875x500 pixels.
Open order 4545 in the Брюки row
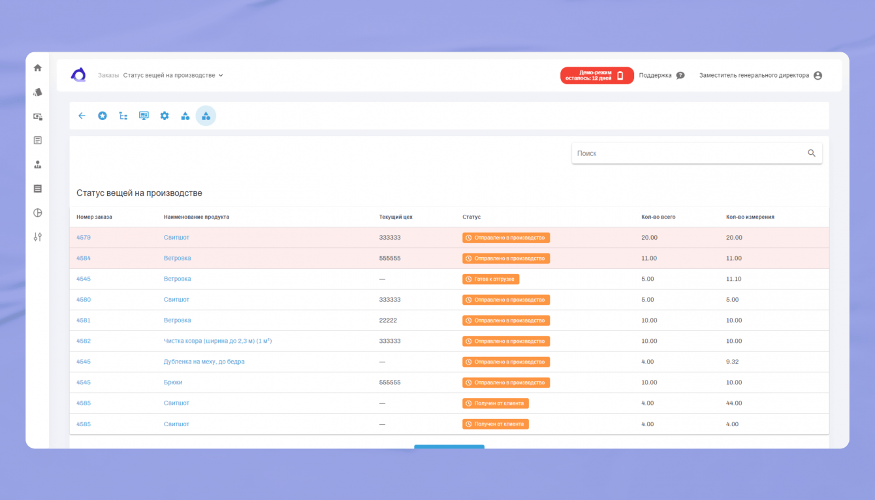[x=84, y=383]
